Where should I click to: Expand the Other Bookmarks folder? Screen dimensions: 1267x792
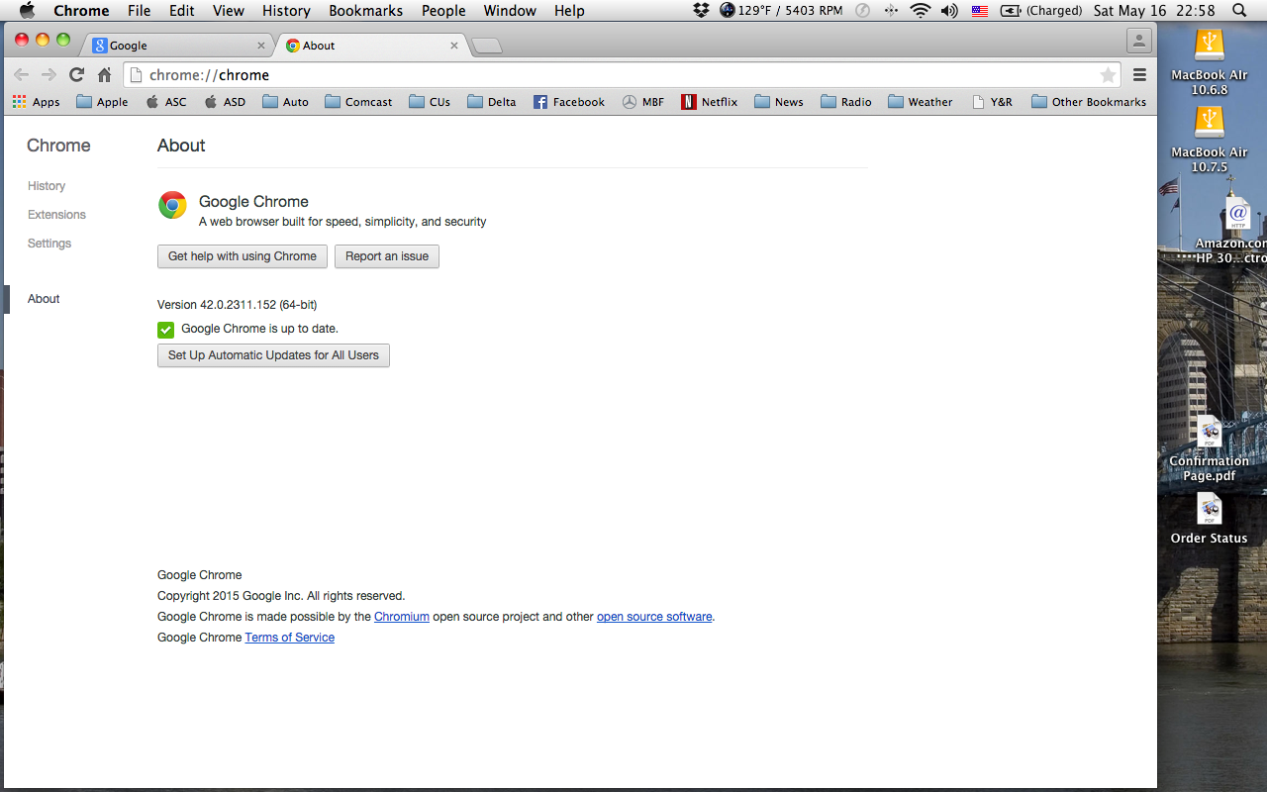(1089, 102)
